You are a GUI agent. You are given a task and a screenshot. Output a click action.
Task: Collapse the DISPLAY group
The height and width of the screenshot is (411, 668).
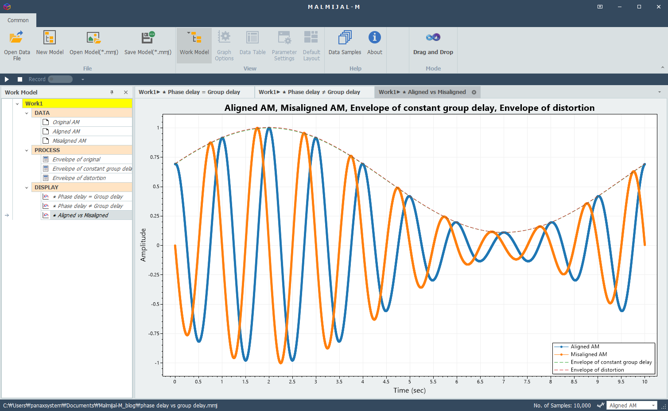[27, 188]
